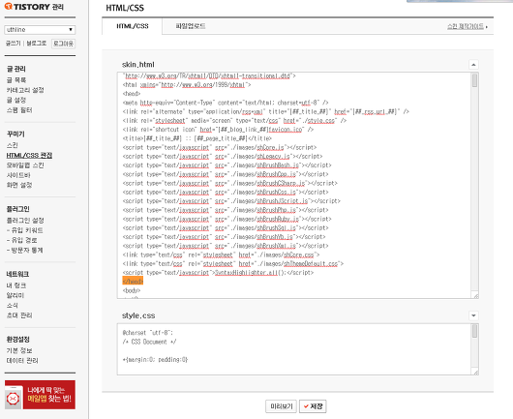Image resolution: width=513 pixels, height=419 pixels.
Task: Click the 미리보기 preview button
Action: coord(281,406)
